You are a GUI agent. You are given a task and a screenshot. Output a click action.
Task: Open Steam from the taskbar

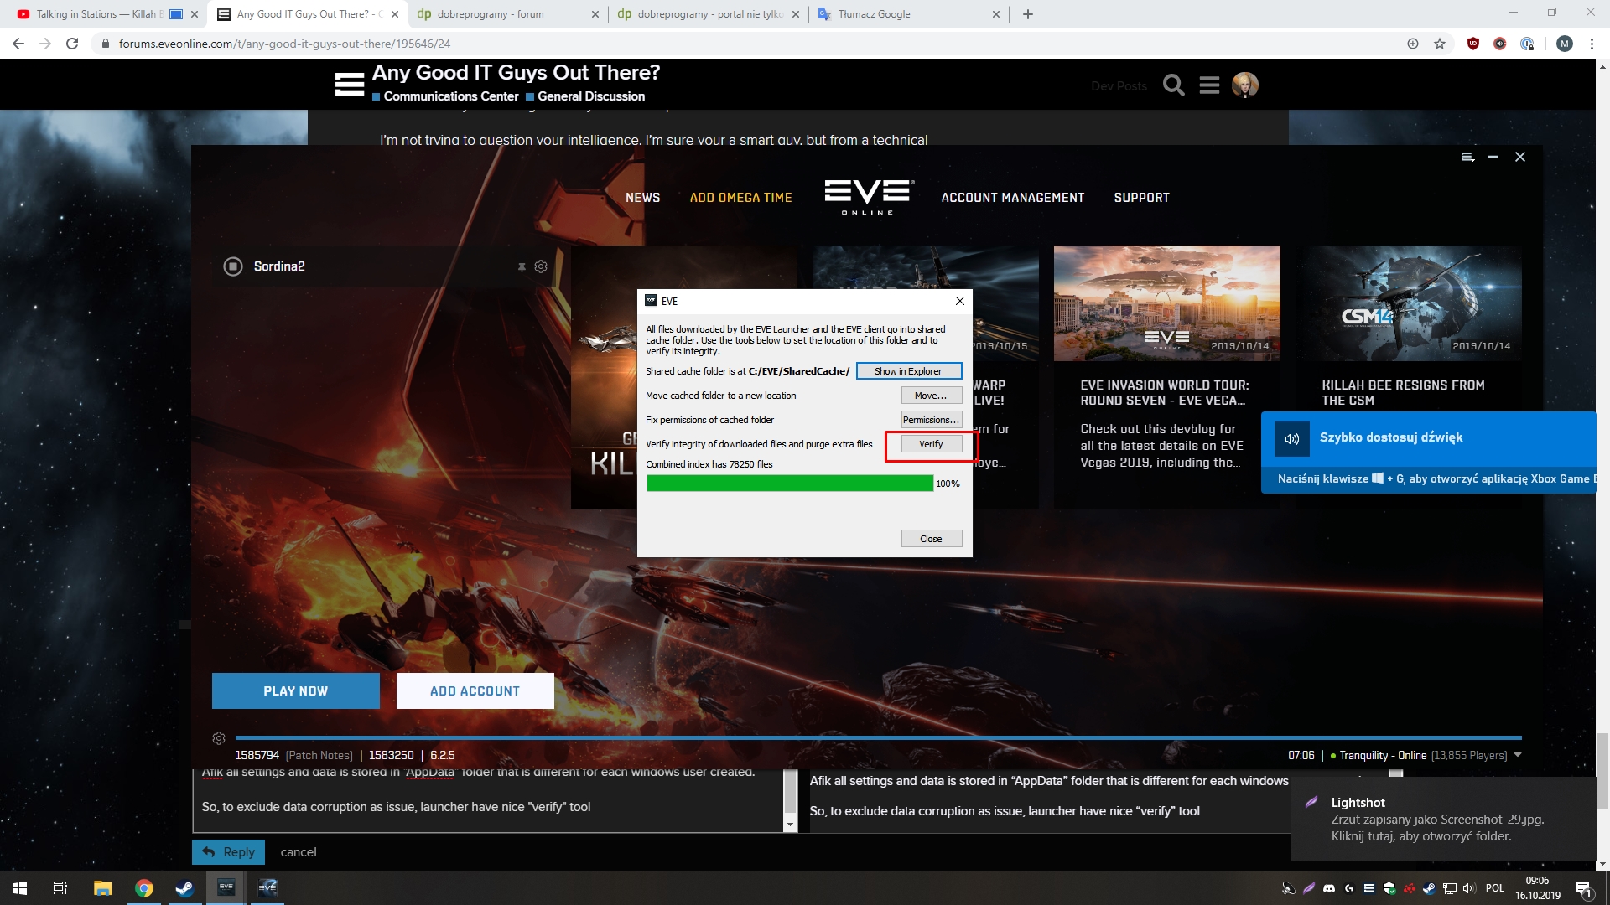tap(184, 888)
